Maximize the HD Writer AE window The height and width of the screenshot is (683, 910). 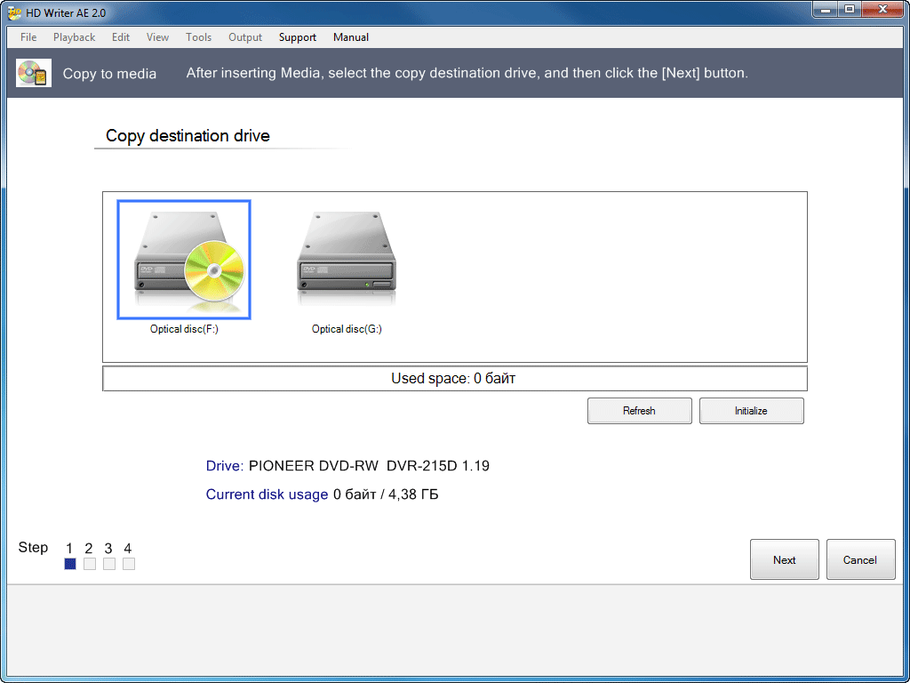850,10
